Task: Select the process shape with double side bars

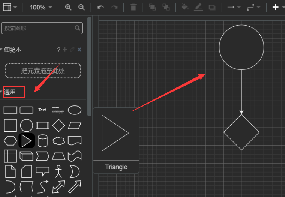Action: [x=42, y=125]
